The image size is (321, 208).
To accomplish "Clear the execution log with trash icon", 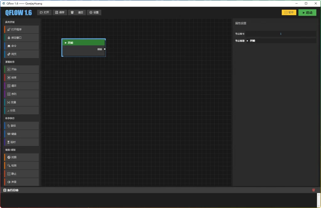I will click(313, 190).
